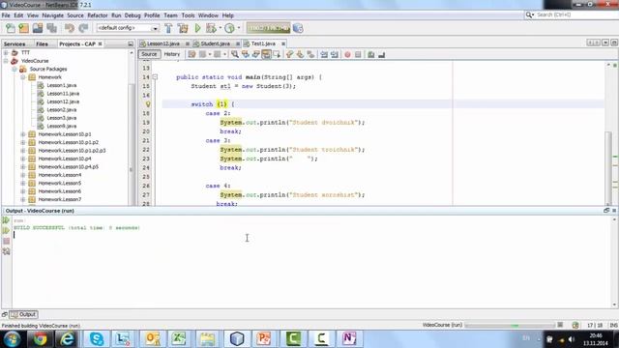Click Find Next Occurrence editor icon
The image size is (619, 348).
[x=255, y=54]
